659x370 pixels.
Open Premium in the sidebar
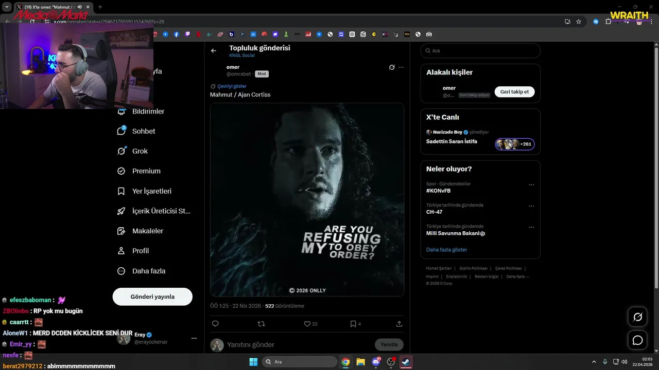click(139, 171)
